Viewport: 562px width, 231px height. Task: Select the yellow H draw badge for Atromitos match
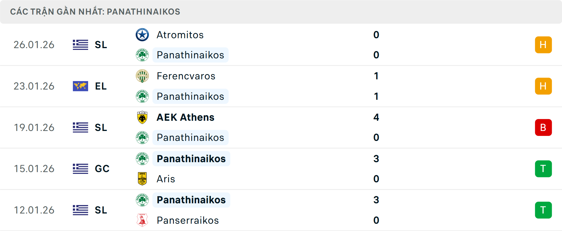(x=543, y=45)
